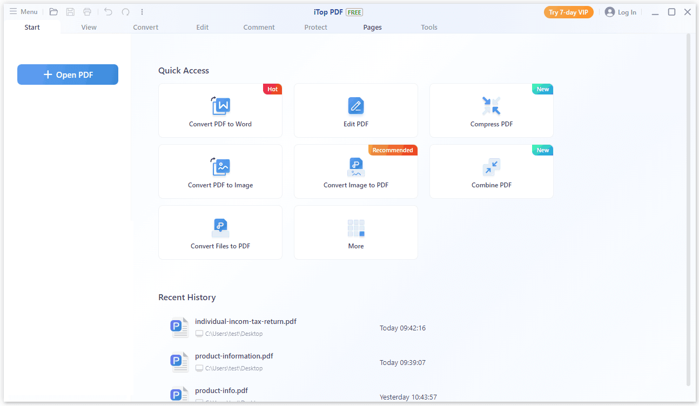Open the three-dot overflow options
Image resolution: width=699 pixels, height=406 pixels.
(x=142, y=12)
